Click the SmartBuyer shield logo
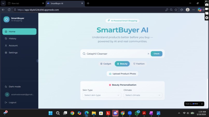This screenshot has width=209, height=117. [6, 19]
